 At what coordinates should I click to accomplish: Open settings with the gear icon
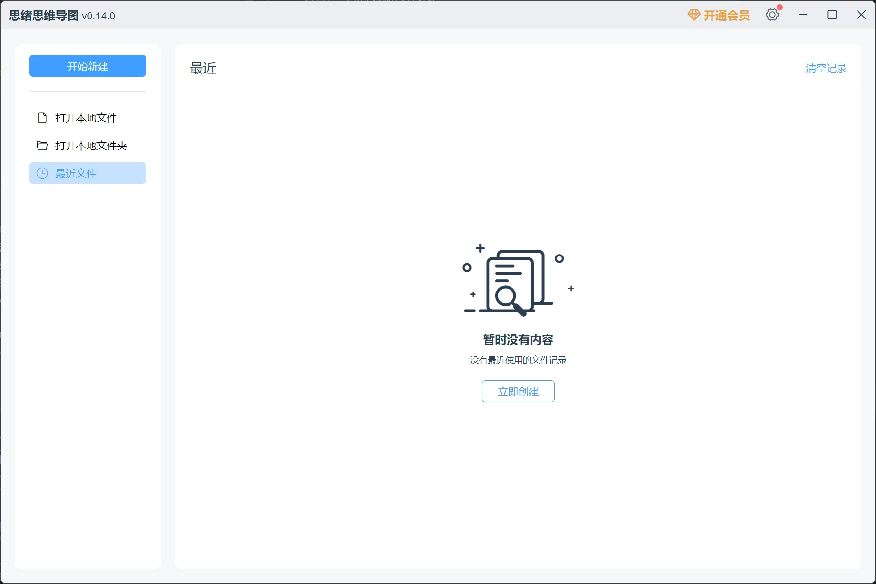(772, 15)
